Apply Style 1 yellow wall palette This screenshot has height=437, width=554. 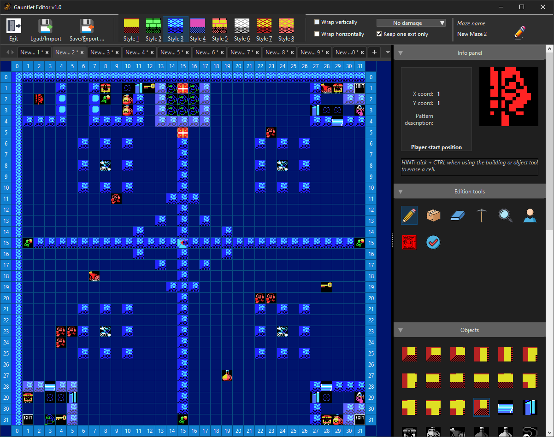click(131, 30)
